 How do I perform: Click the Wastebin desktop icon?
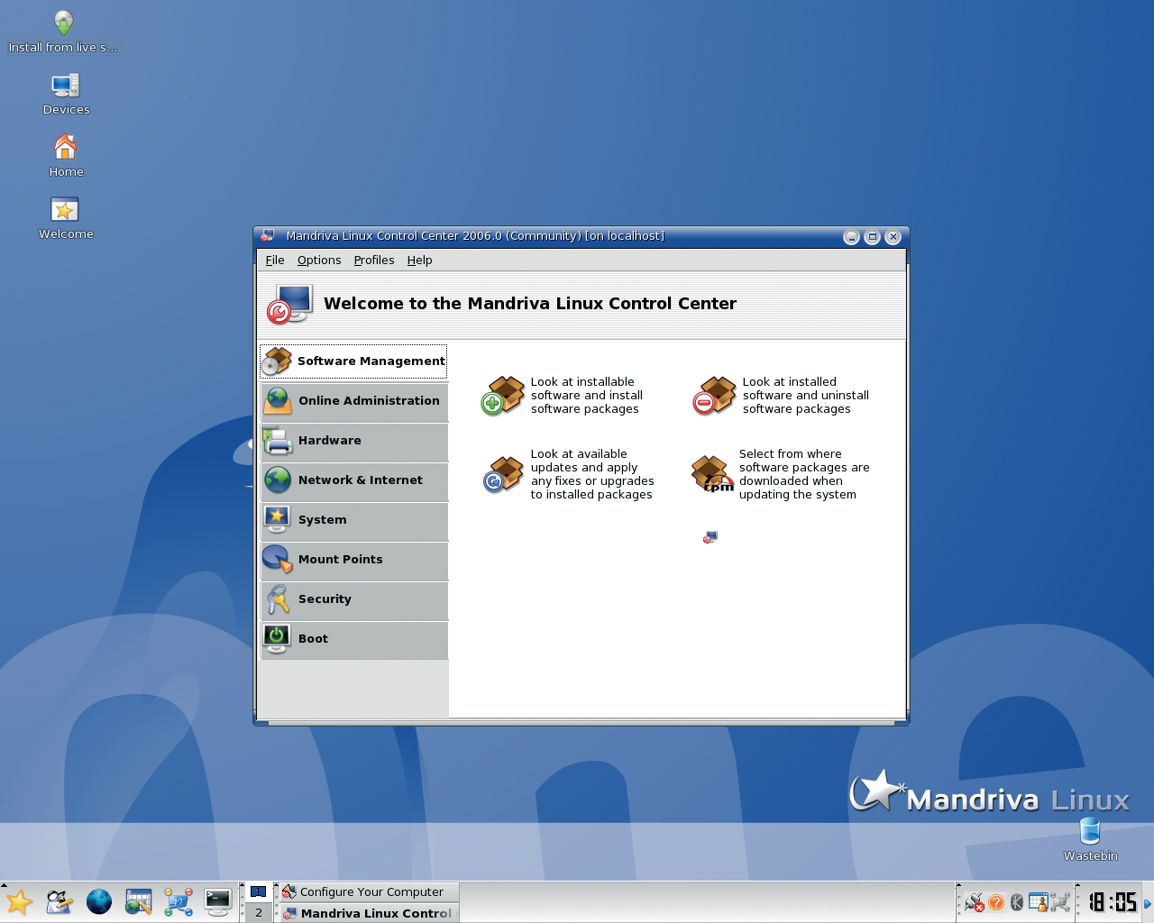pyautogui.click(x=1090, y=840)
